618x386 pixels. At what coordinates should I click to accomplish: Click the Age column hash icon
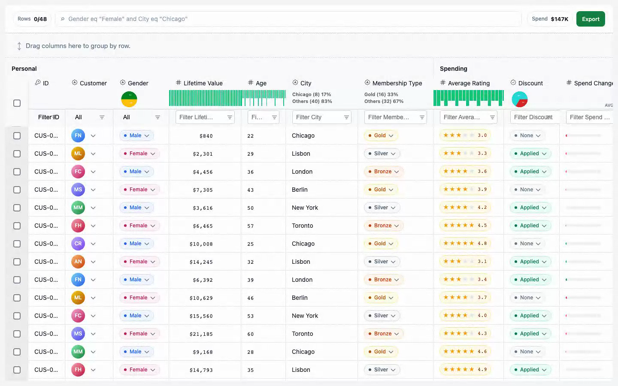(x=251, y=83)
